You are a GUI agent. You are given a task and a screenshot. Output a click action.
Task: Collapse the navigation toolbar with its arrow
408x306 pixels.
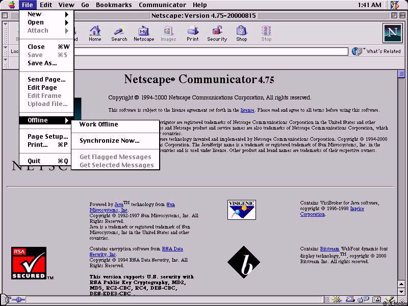point(6,24)
